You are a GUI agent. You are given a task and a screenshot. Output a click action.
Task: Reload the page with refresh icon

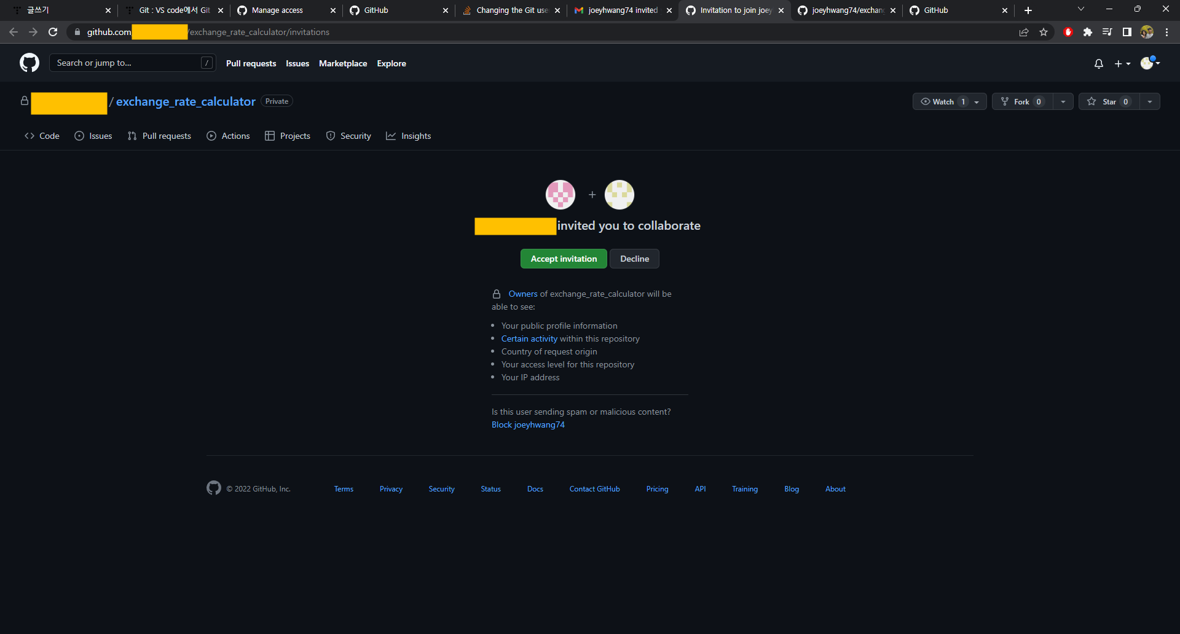(x=53, y=32)
